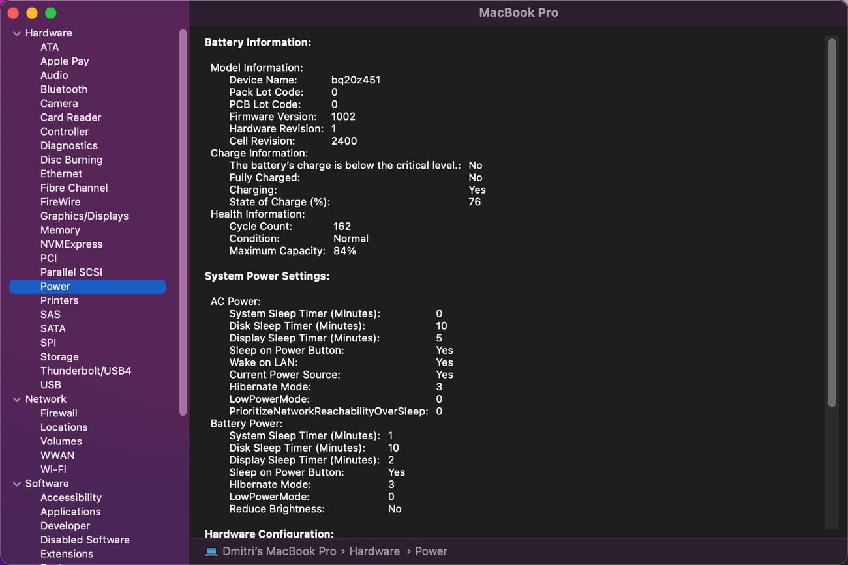This screenshot has height=565, width=848.
Task: Collapse the Software section chevron
Action: pos(17,484)
